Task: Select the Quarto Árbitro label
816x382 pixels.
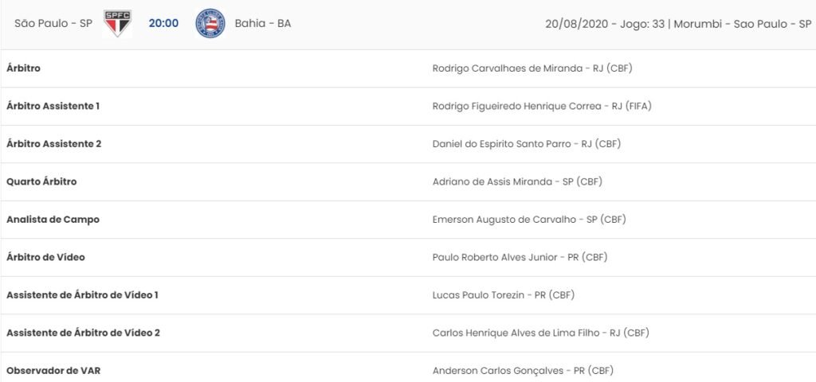Action: coord(41,182)
